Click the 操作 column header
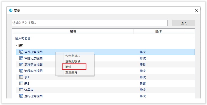This screenshot has width=207, height=105. [x=158, y=31]
